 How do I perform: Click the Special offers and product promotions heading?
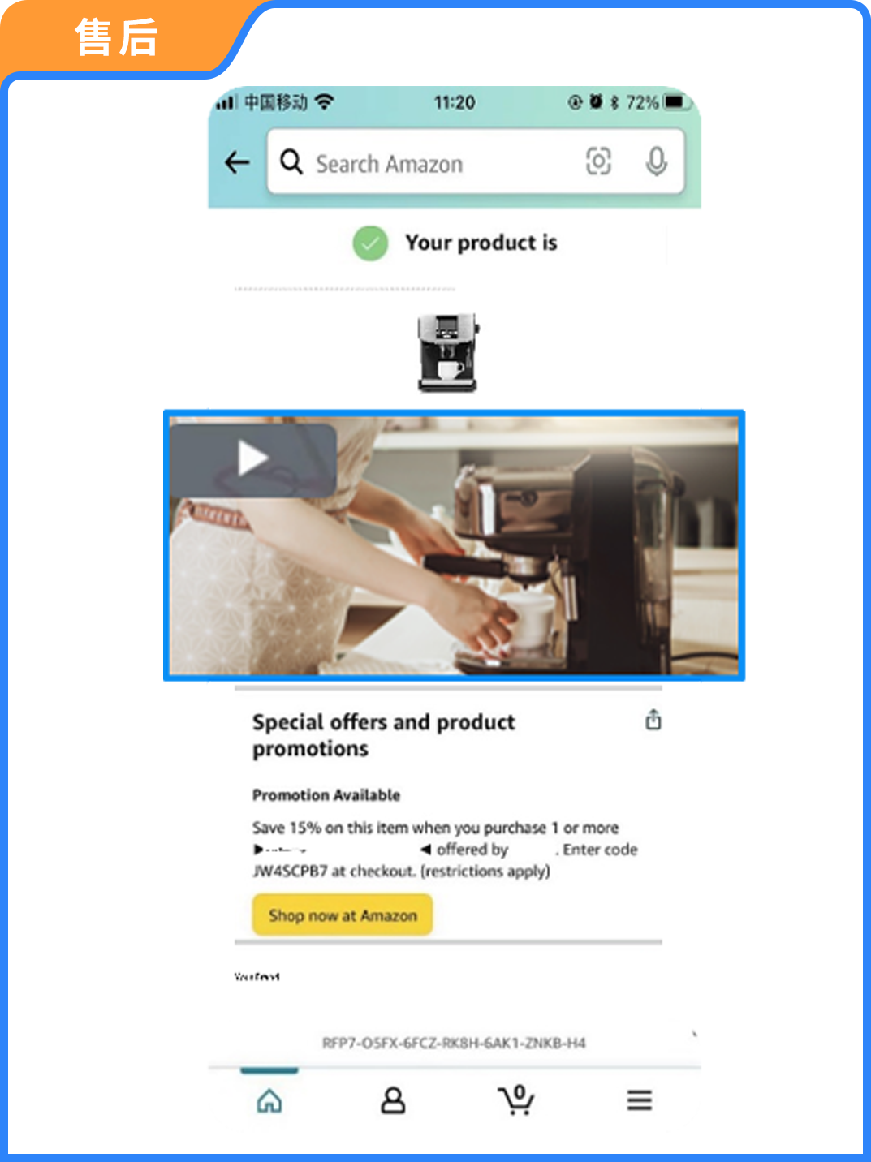coord(383,735)
